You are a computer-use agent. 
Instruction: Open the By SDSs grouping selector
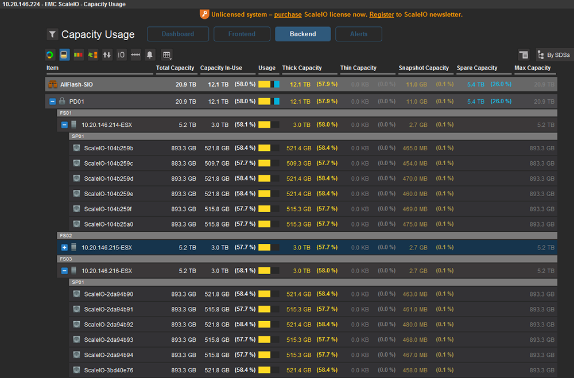[553, 55]
